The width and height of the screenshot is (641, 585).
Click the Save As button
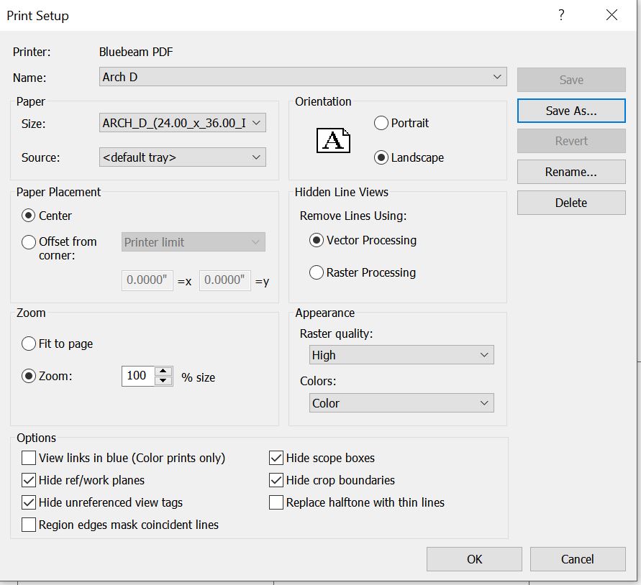tap(570, 111)
